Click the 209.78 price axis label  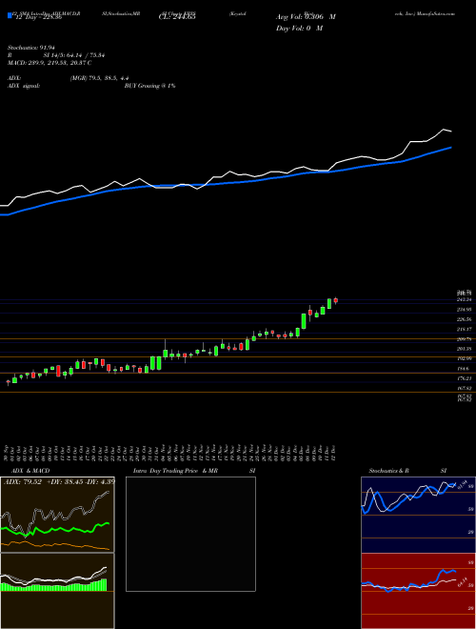pyautogui.click(x=464, y=339)
